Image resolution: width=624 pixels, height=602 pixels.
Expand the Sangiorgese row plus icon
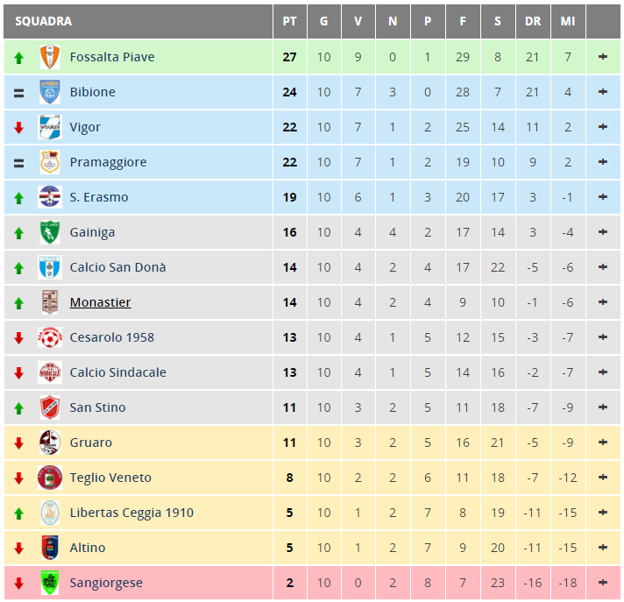602,583
